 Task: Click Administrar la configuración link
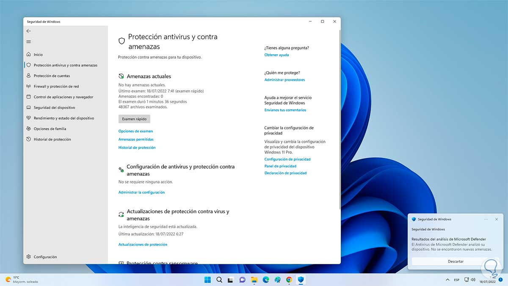[141, 192]
